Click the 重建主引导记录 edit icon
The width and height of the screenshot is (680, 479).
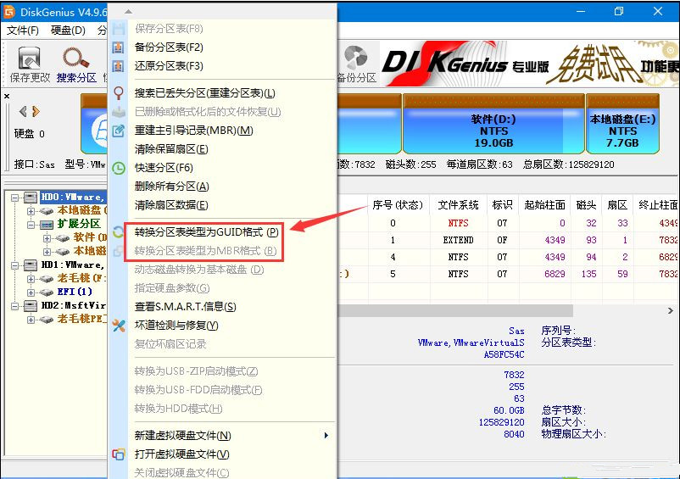119,131
